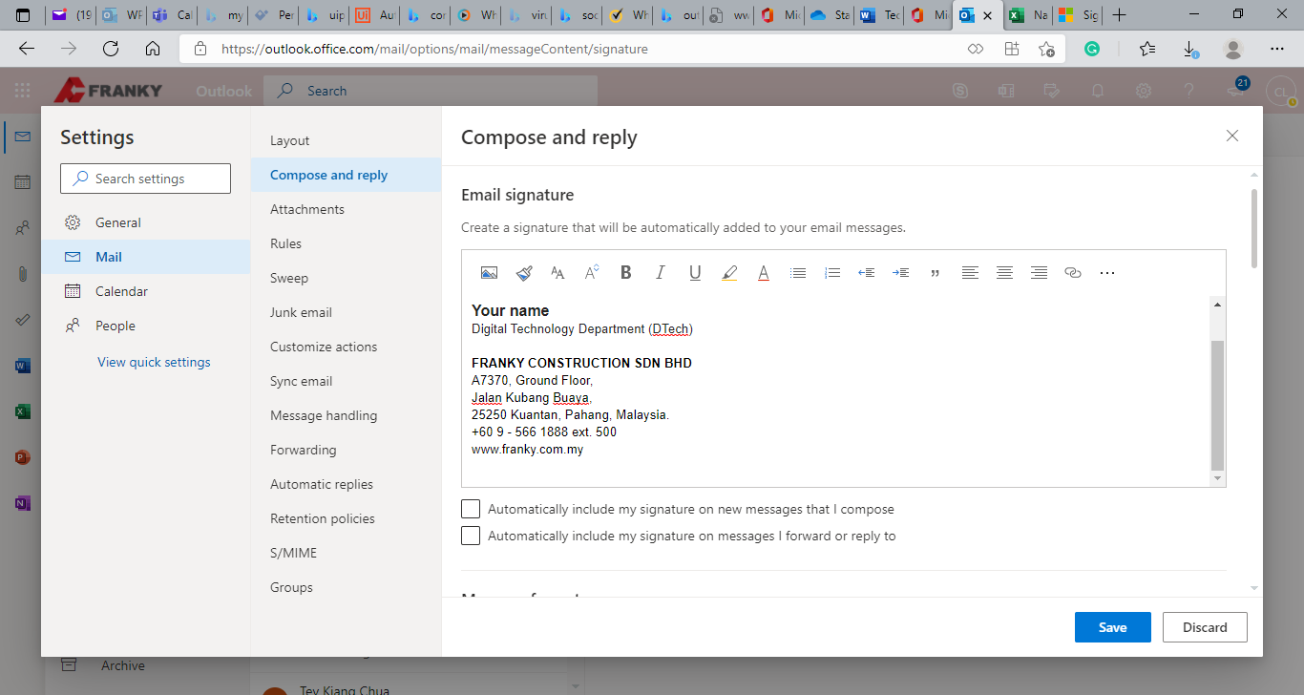The width and height of the screenshot is (1304, 695).
Task: Open PowerPoint from the Outlook left rail
Action: tap(23, 457)
